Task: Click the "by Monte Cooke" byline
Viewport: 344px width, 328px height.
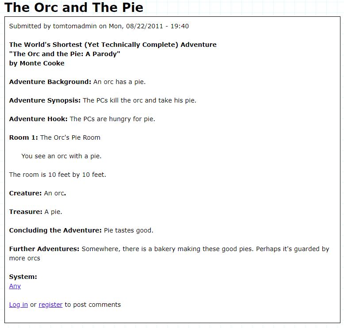Action: point(37,63)
